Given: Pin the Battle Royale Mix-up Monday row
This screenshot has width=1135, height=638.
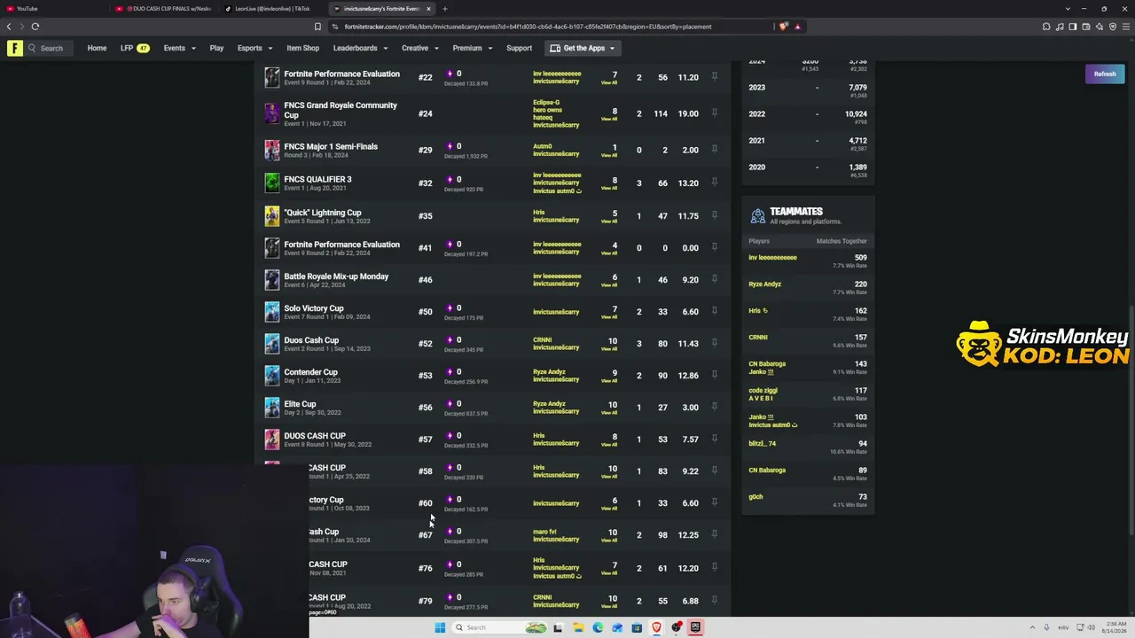Looking at the screenshot, I should point(714,279).
